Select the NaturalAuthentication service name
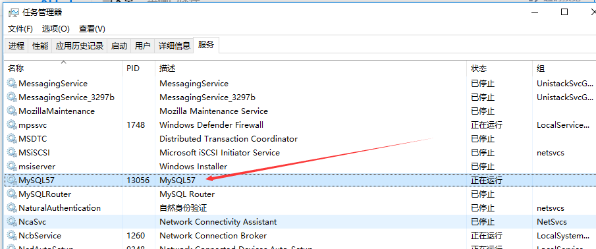This screenshot has height=249, width=596. tap(59, 208)
